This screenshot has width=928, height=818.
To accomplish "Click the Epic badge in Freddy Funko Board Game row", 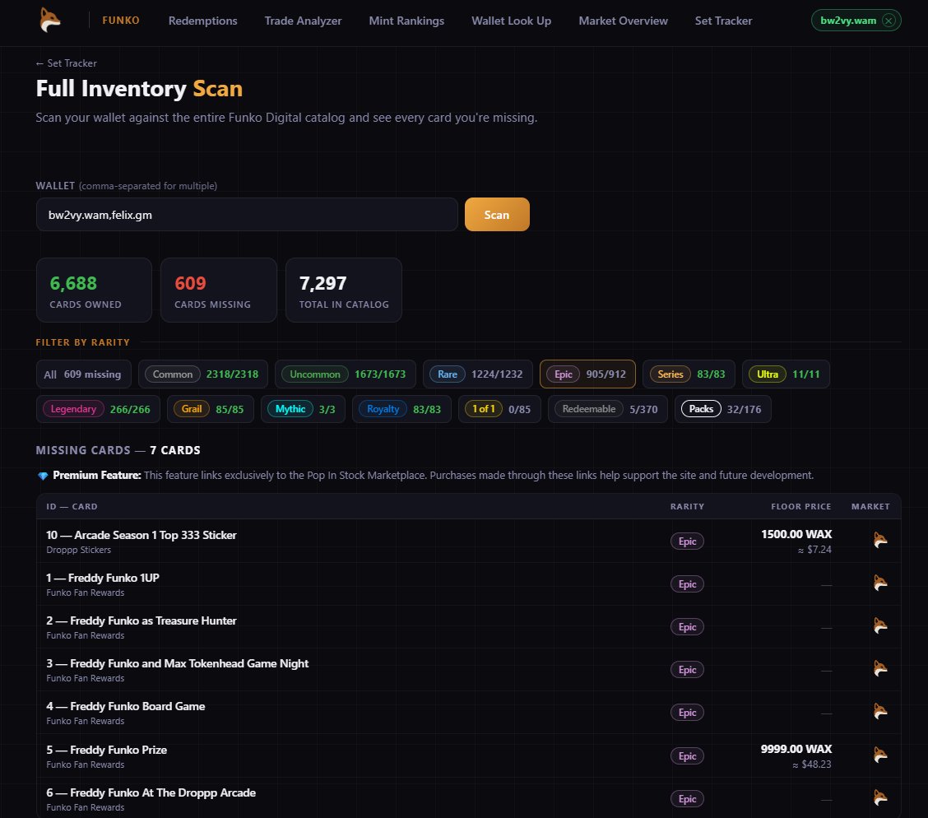I will (x=687, y=712).
